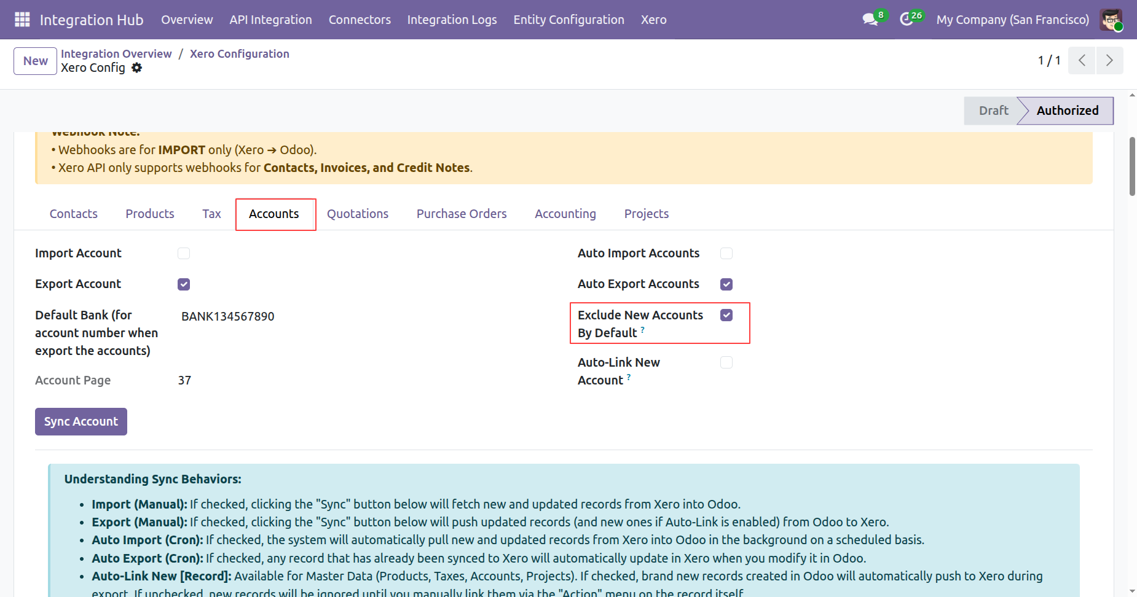1137x597 pixels.
Task: Enable the Import Account checkbox
Action: (184, 253)
